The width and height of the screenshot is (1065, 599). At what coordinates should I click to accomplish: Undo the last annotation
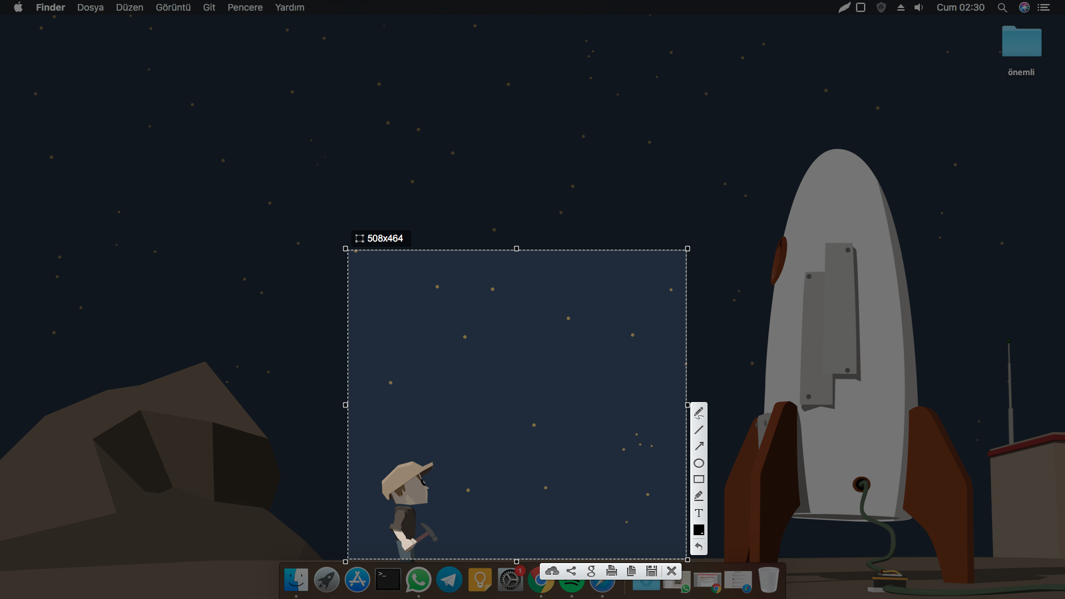(x=698, y=546)
